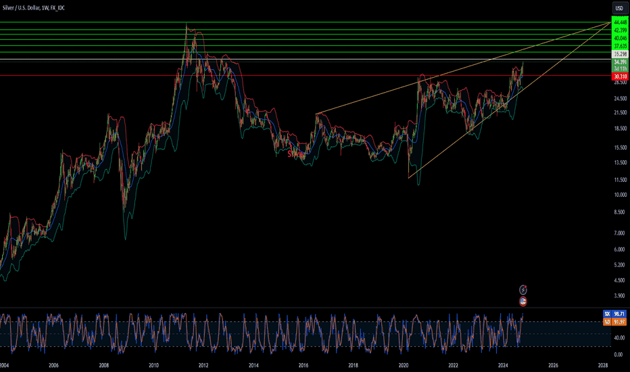Click the 2008 label on time axis
630x372 pixels.
click(103, 365)
